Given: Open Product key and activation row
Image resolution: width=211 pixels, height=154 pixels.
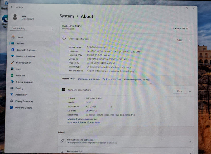Looking at the screenshot, I should (126, 141).
